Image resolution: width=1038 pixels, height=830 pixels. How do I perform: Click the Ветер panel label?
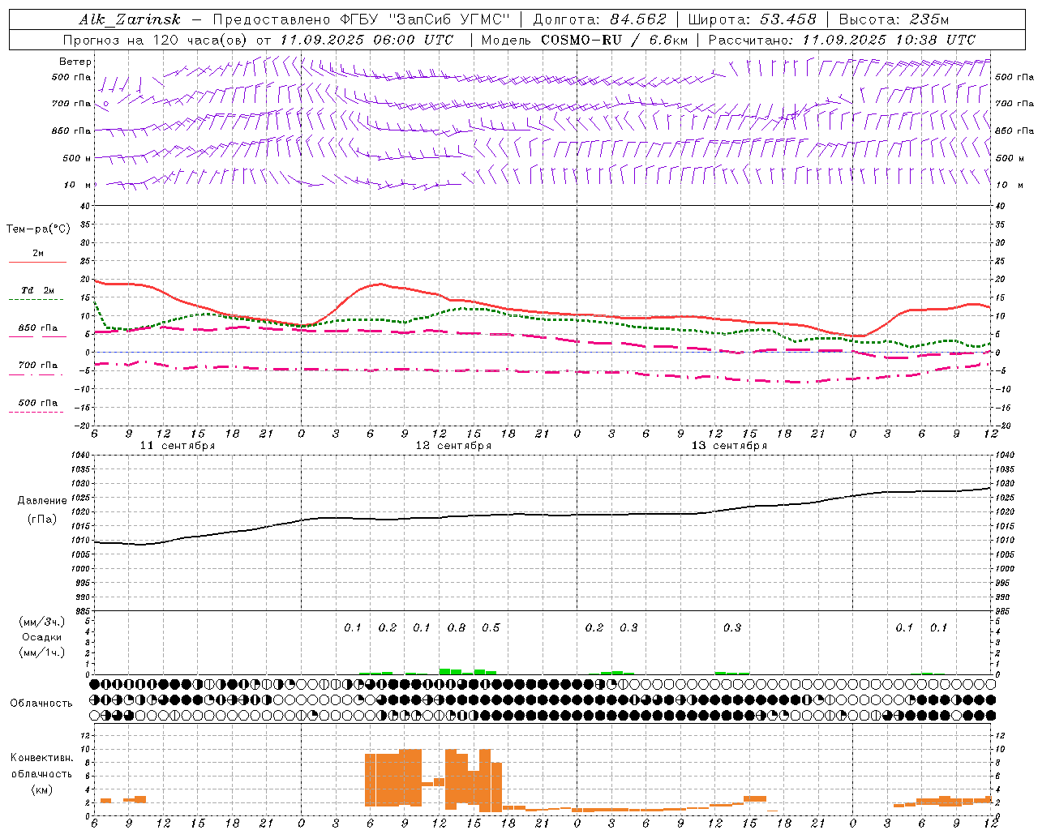(x=75, y=62)
